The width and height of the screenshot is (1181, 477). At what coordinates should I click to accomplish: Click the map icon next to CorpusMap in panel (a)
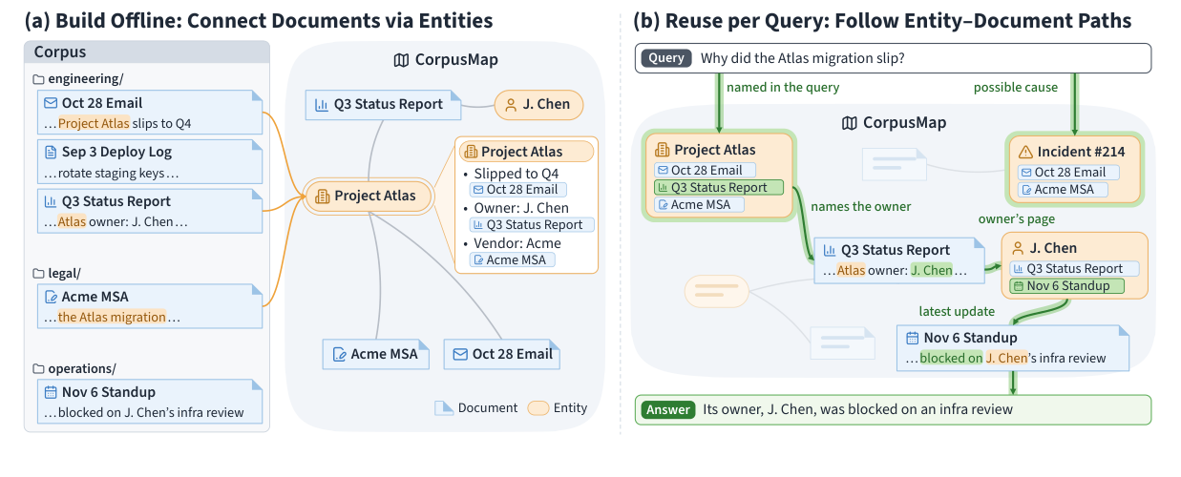click(402, 60)
